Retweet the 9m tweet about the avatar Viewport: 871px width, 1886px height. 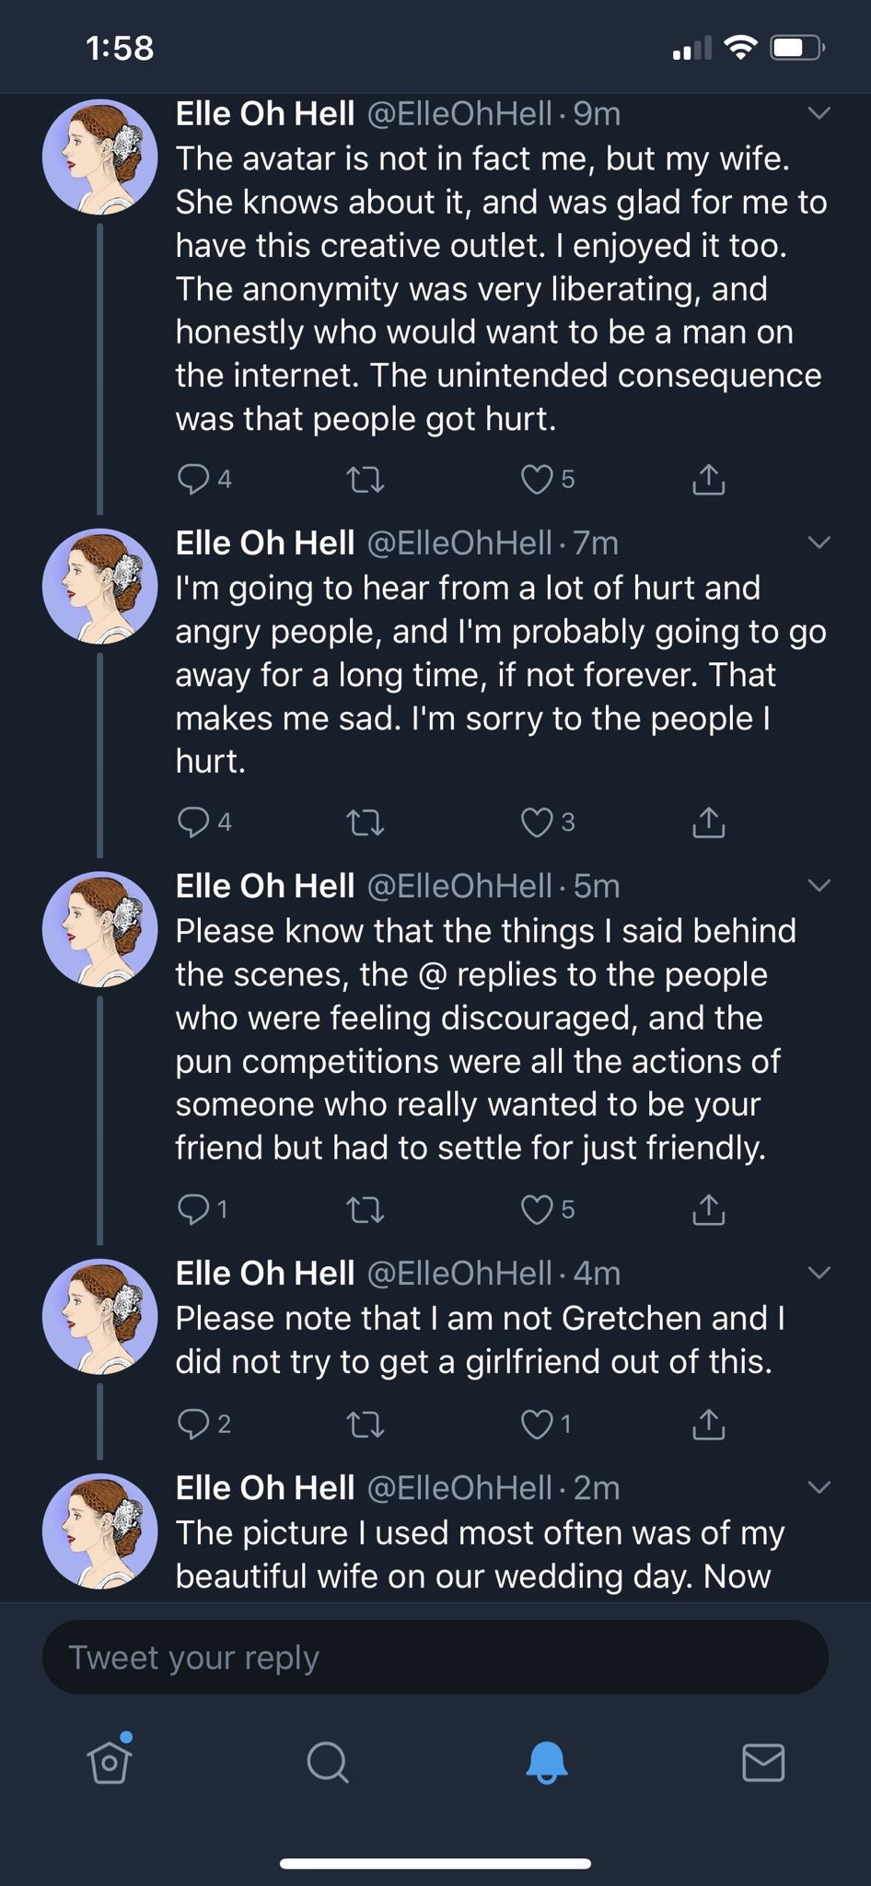pyautogui.click(x=365, y=479)
